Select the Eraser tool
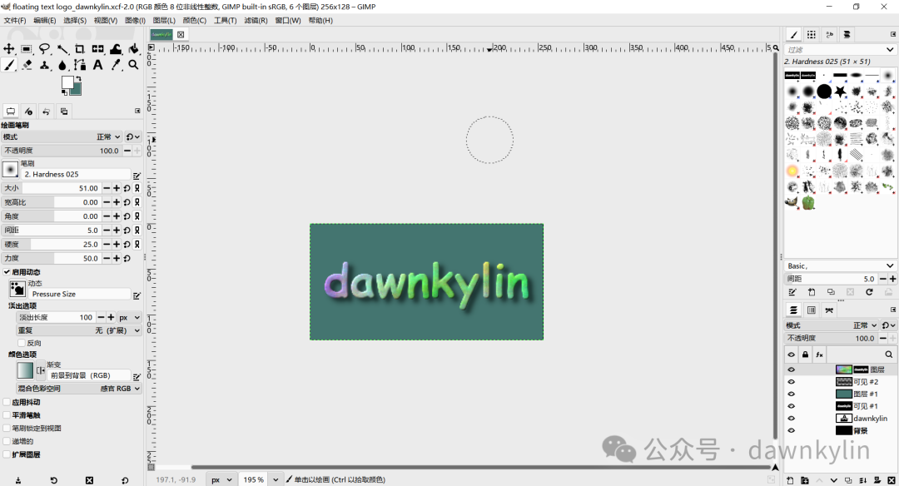Screen dimensions: 899x486 [x=27, y=64]
